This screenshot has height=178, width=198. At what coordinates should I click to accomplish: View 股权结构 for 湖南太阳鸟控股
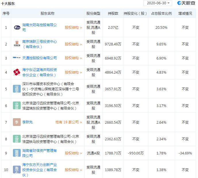tap(73, 28)
